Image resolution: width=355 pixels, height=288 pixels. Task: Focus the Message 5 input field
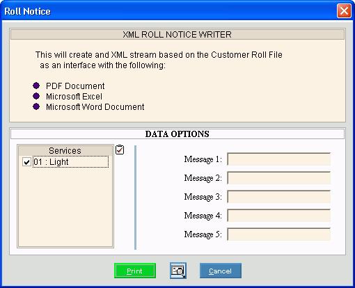(278, 234)
